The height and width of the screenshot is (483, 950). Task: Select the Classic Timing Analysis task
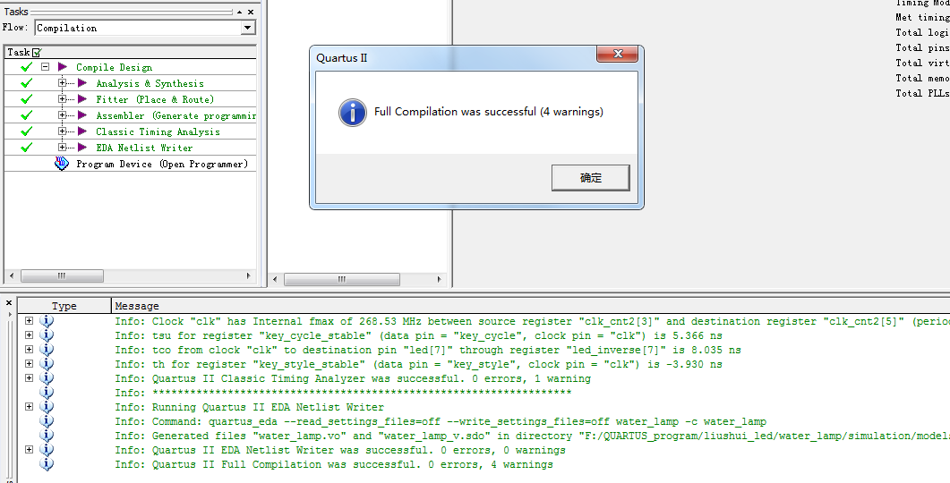(x=158, y=131)
